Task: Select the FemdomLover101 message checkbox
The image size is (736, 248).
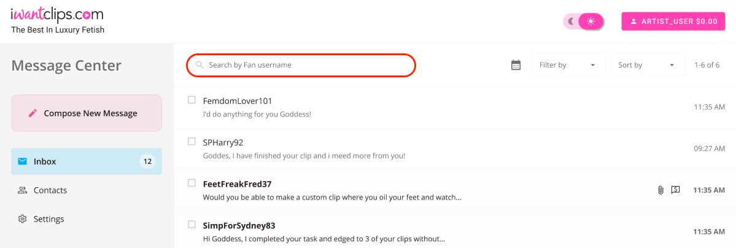Action: coord(192,100)
